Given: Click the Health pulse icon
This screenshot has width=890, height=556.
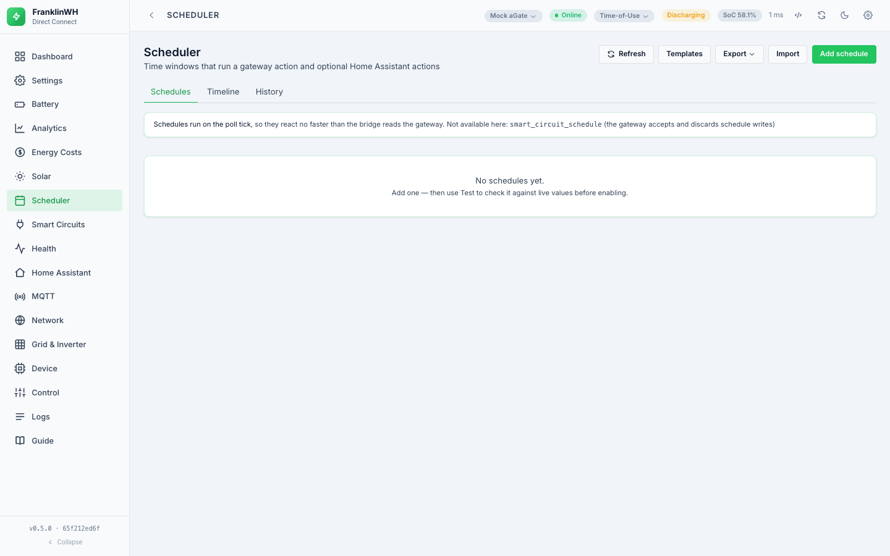Looking at the screenshot, I should point(20,249).
